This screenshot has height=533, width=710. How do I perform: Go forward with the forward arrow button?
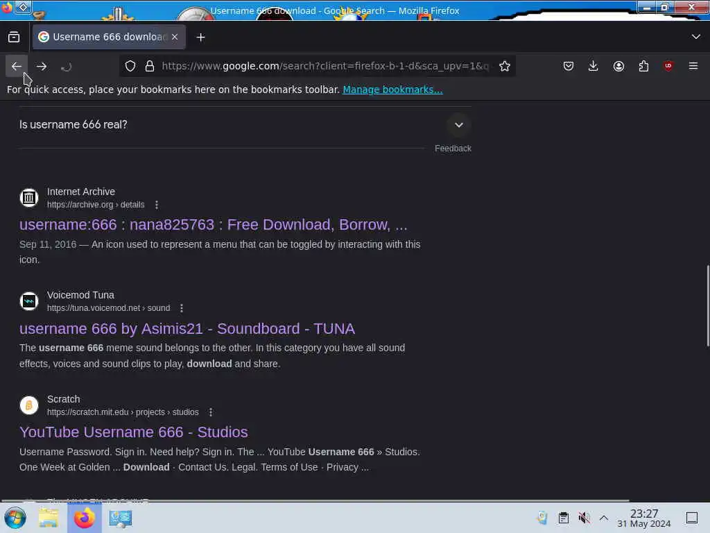click(42, 66)
